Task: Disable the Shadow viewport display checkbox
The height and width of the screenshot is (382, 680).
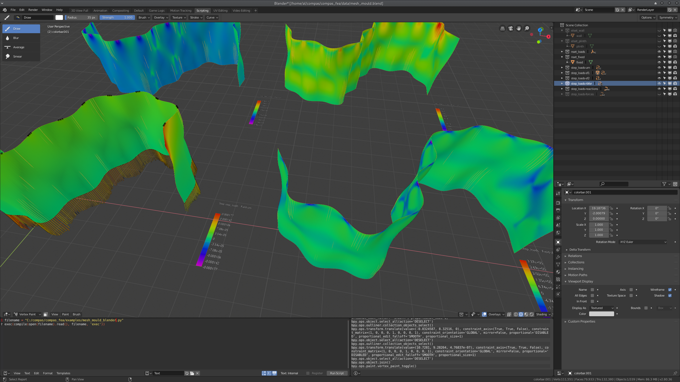Action: click(x=670, y=295)
